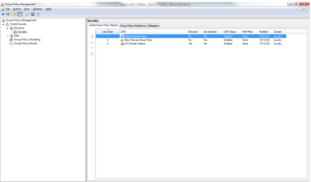The height and width of the screenshot is (182, 311).
Task: Move link to top with double-up arrow
Action: click(x=92, y=36)
